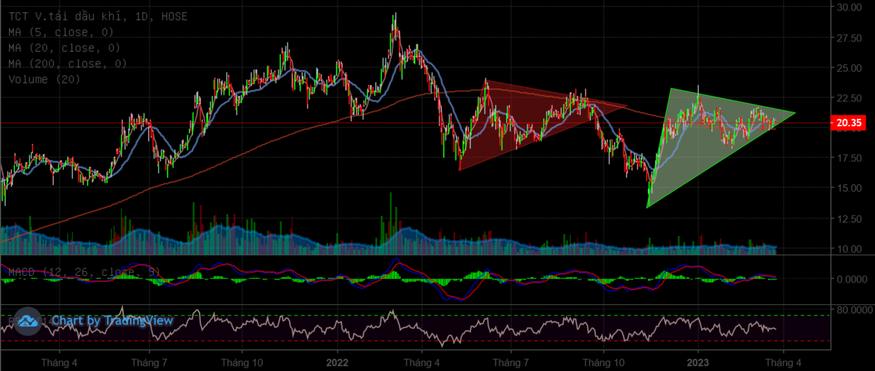
Task: Click the 30.00 price scale label
Action: tap(849, 7)
